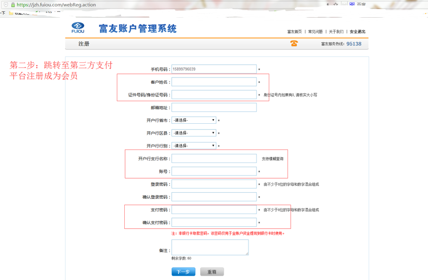Click the 证件号码/身份证号码 input field

click(x=214, y=95)
